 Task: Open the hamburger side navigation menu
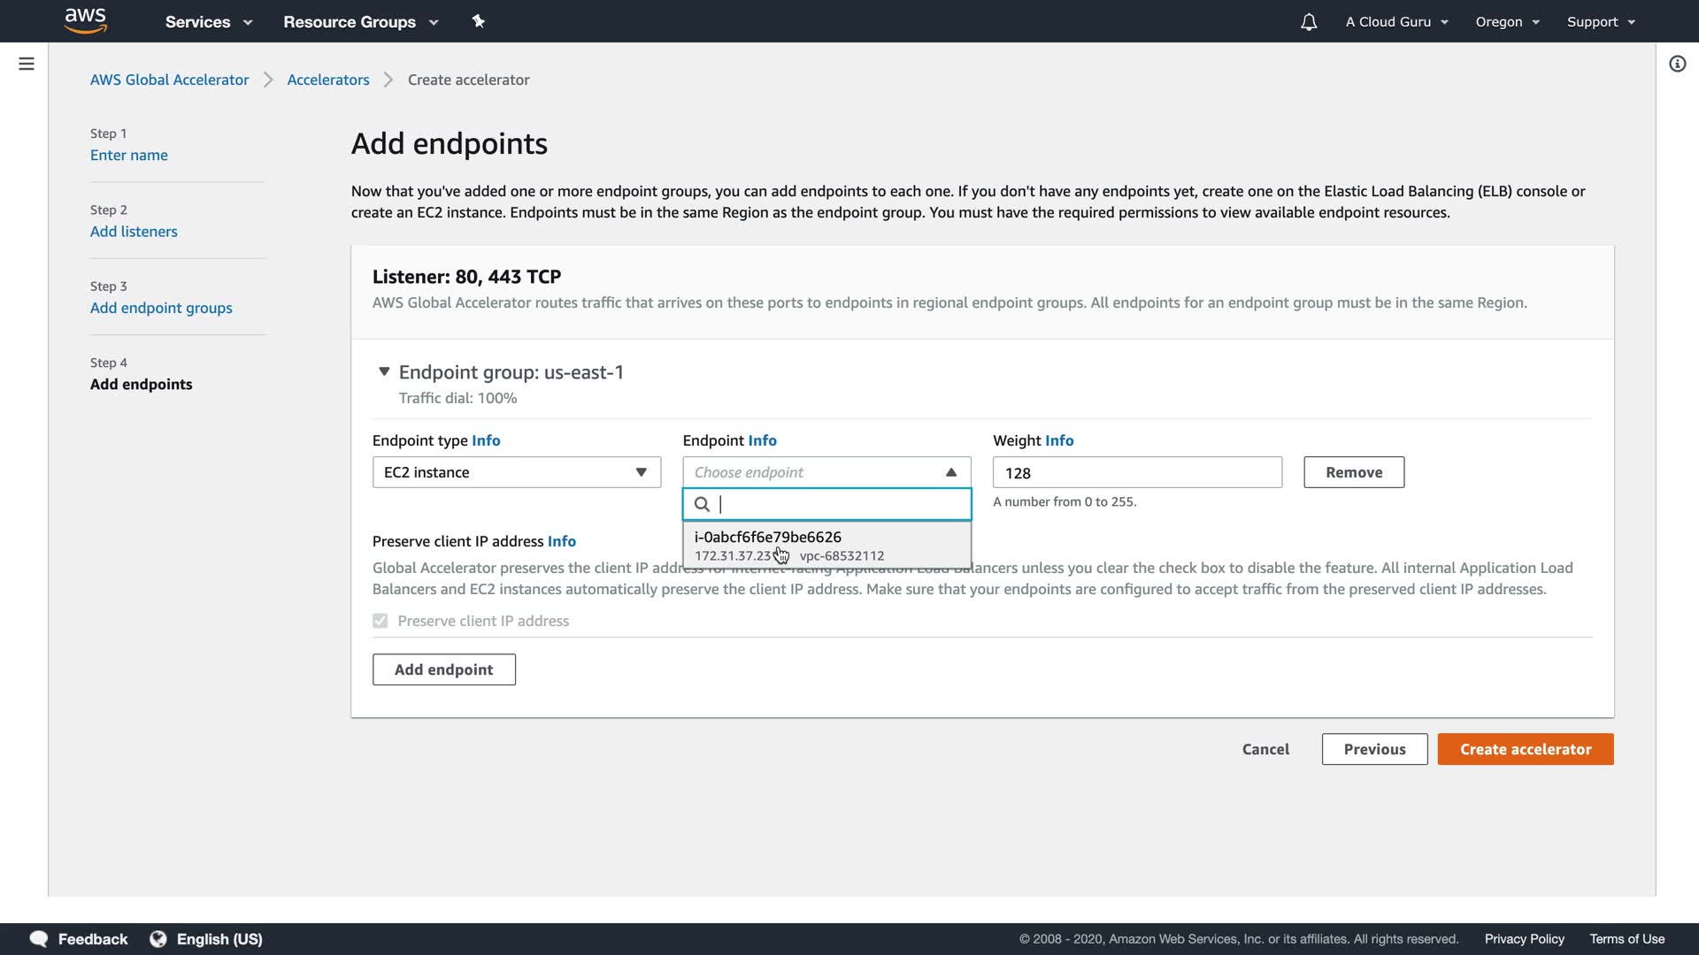27,64
